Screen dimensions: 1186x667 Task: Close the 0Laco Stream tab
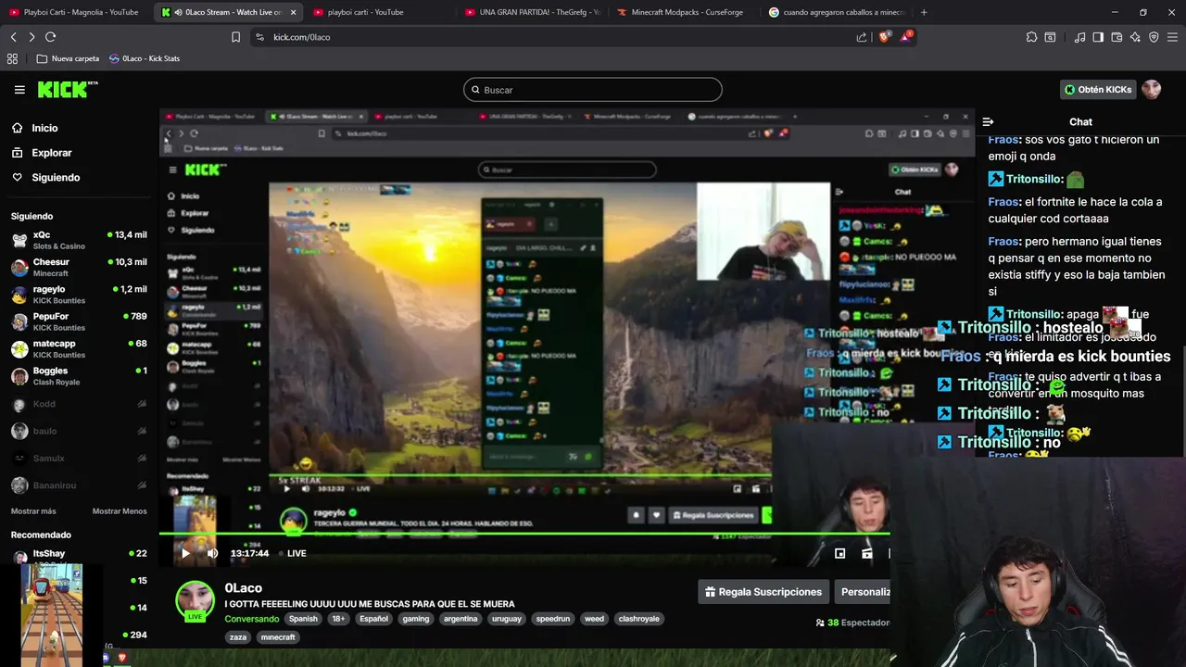(293, 12)
